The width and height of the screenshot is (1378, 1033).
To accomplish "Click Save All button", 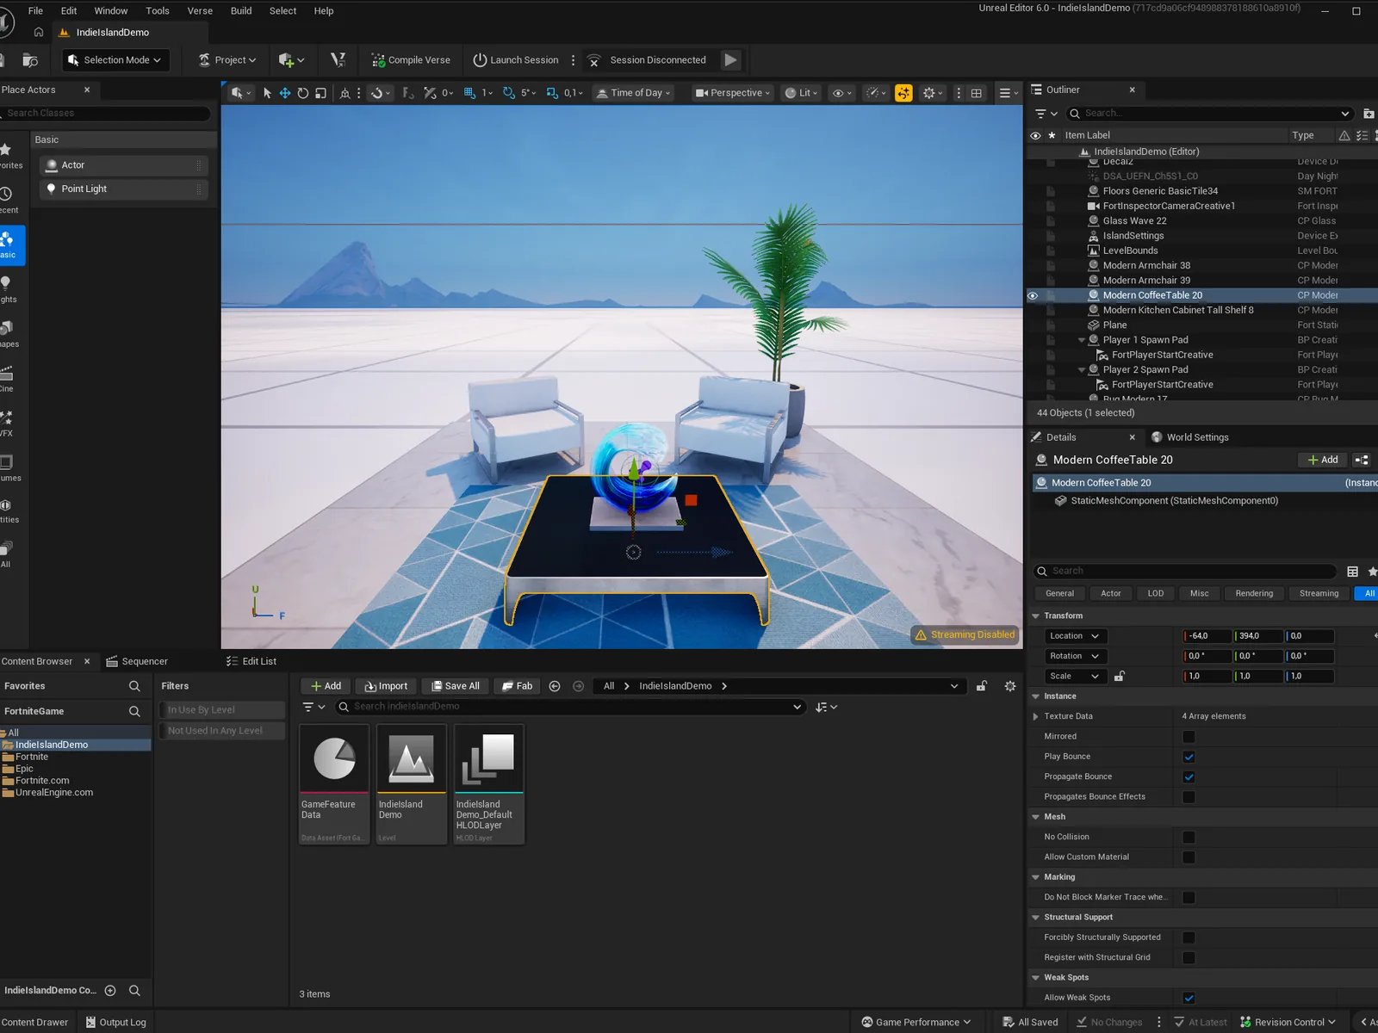I will coord(456,686).
